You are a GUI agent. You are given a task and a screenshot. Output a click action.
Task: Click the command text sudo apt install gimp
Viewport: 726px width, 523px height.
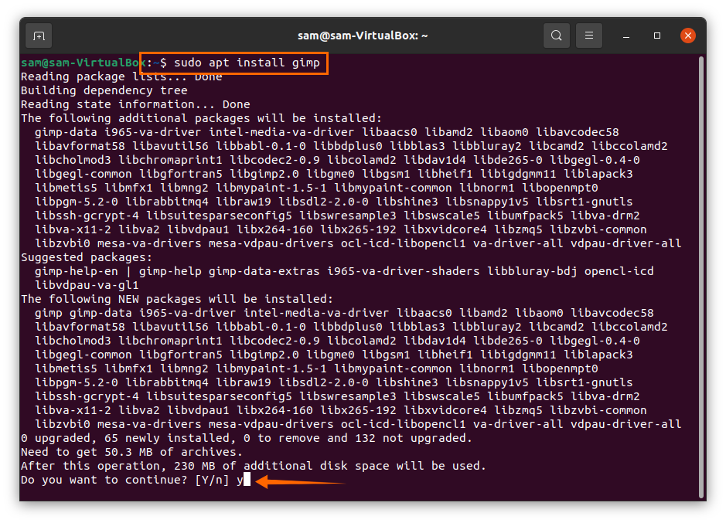pos(247,63)
